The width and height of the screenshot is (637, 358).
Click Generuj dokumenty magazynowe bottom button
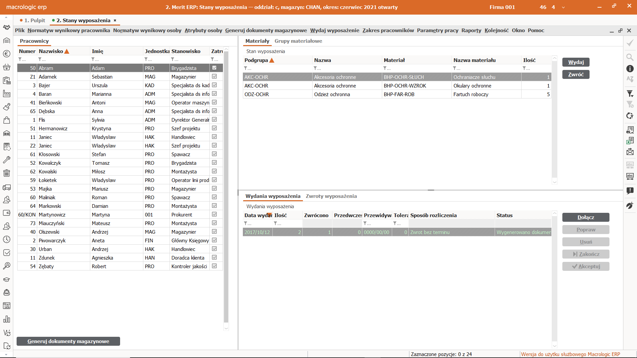68,341
